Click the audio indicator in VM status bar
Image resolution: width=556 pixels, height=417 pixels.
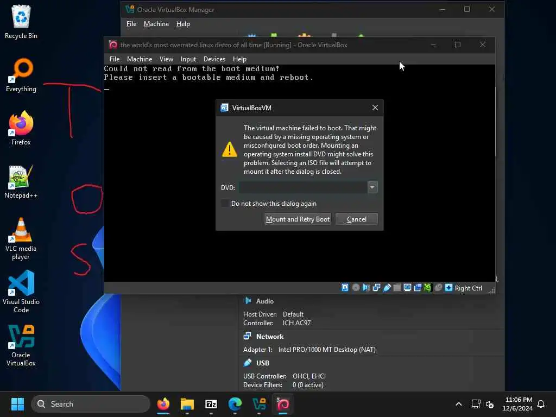[366, 288]
